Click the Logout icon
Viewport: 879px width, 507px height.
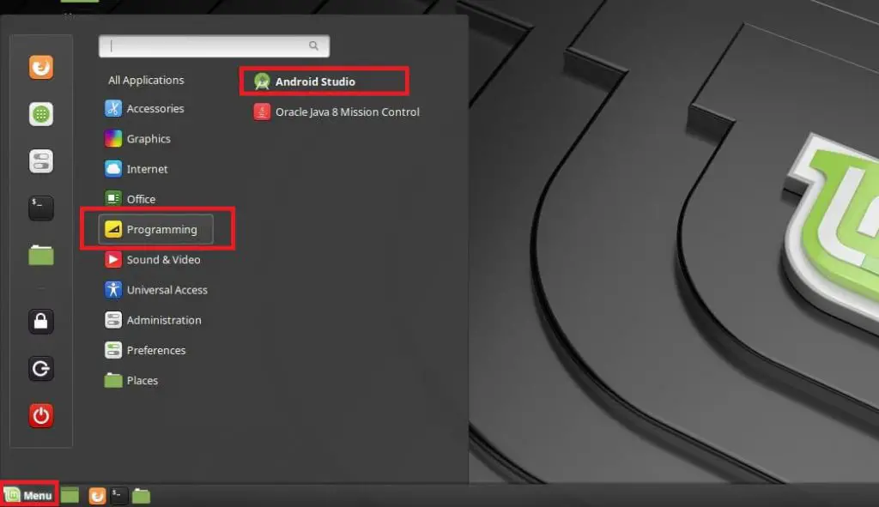pos(41,369)
